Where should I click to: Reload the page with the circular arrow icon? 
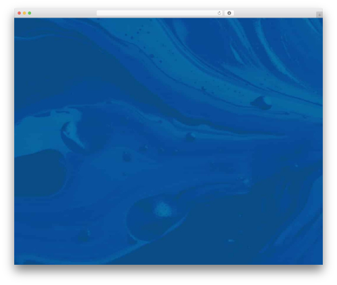point(219,13)
